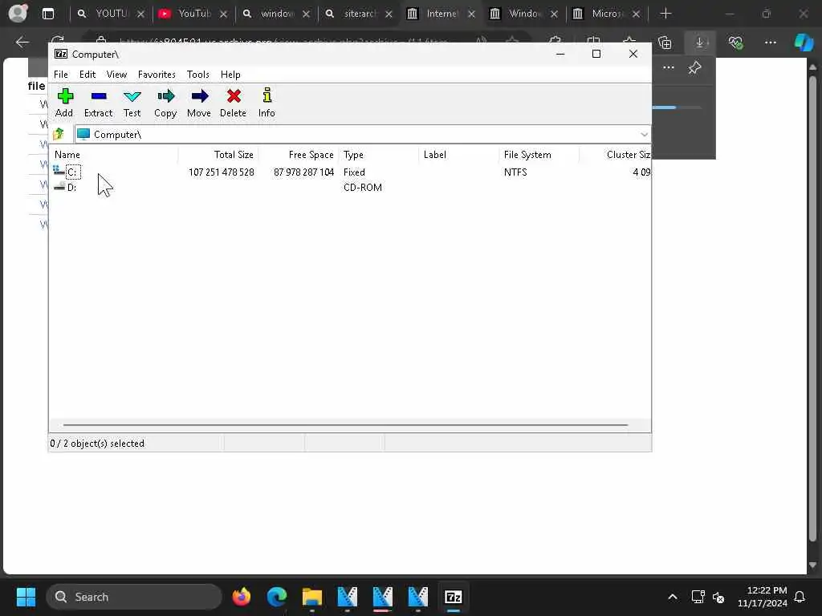This screenshot has height=616, width=822.
Task: Click the CD-ROM type cell
Action: [x=362, y=187]
